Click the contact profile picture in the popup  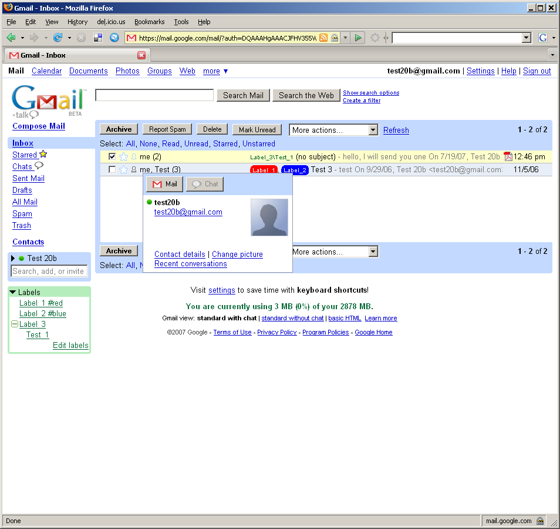tap(269, 217)
